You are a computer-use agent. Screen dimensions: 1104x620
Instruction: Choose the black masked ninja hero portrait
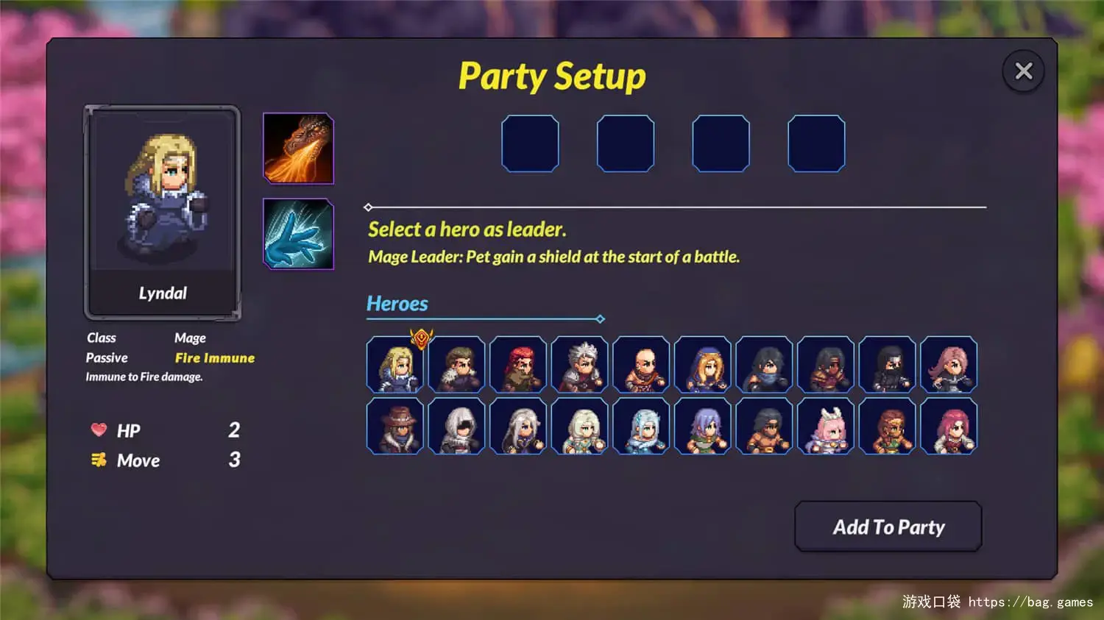(888, 365)
